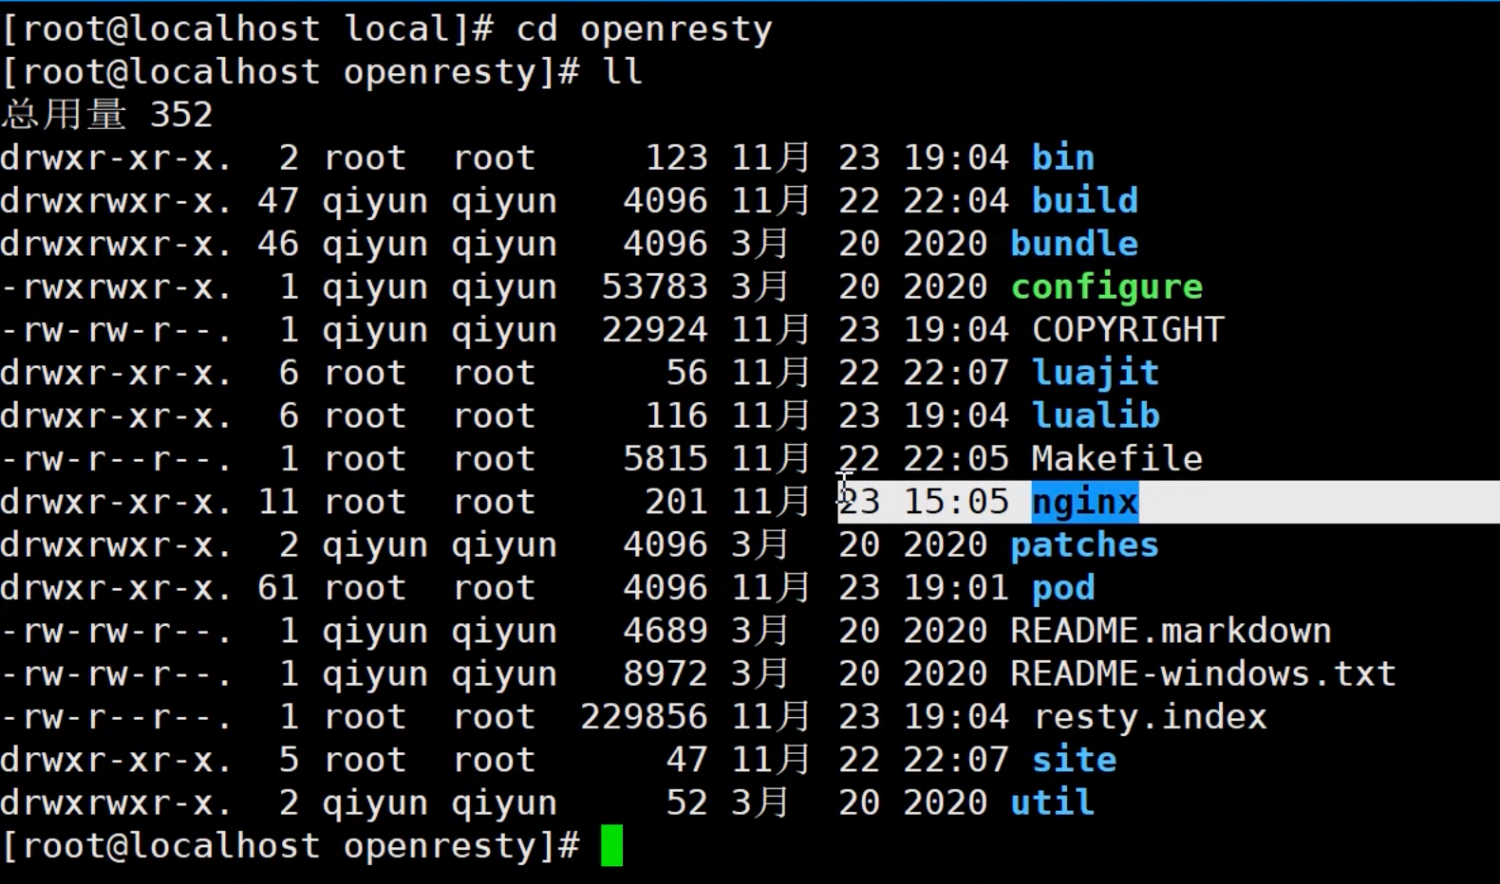Click the 'bundle' directory name
Viewport: 1500px width, 884px height.
[x=1074, y=244]
